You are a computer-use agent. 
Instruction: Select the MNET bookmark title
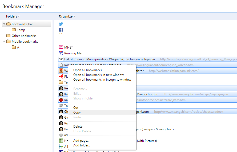coord(69,47)
